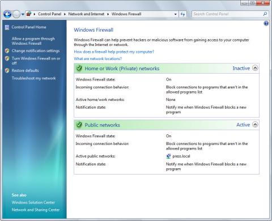
Task: Click the Inactive status label
Action: 241,68
